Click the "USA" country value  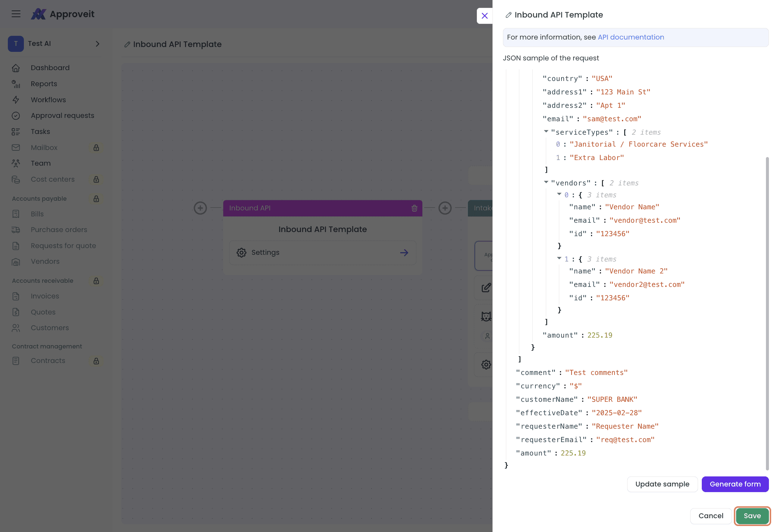tap(602, 79)
